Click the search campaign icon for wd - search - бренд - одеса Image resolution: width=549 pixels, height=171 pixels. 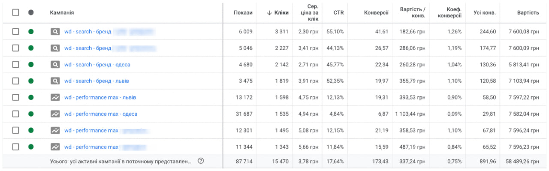click(x=55, y=65)
